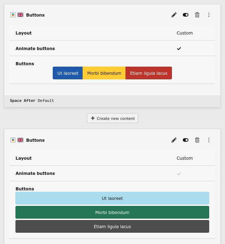
Task: Click the content type icon of second Buttons element
Action: coord(13,140)
